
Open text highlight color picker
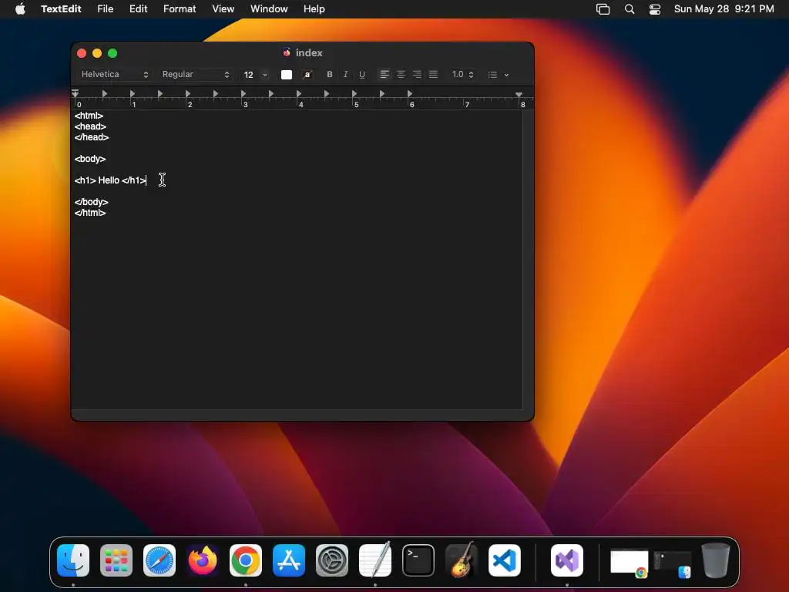click(x=307, y=75)
